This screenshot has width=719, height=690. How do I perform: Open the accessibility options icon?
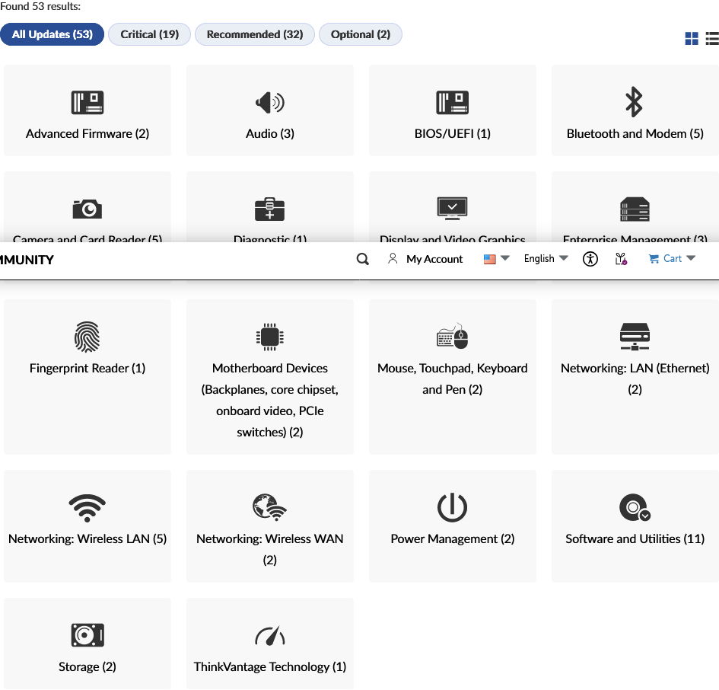[590, 259]
